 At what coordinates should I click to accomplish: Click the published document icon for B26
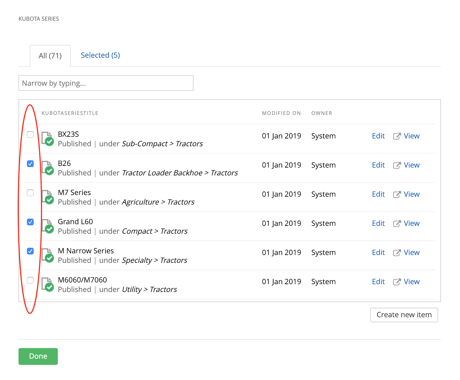(x=48, y=168)
